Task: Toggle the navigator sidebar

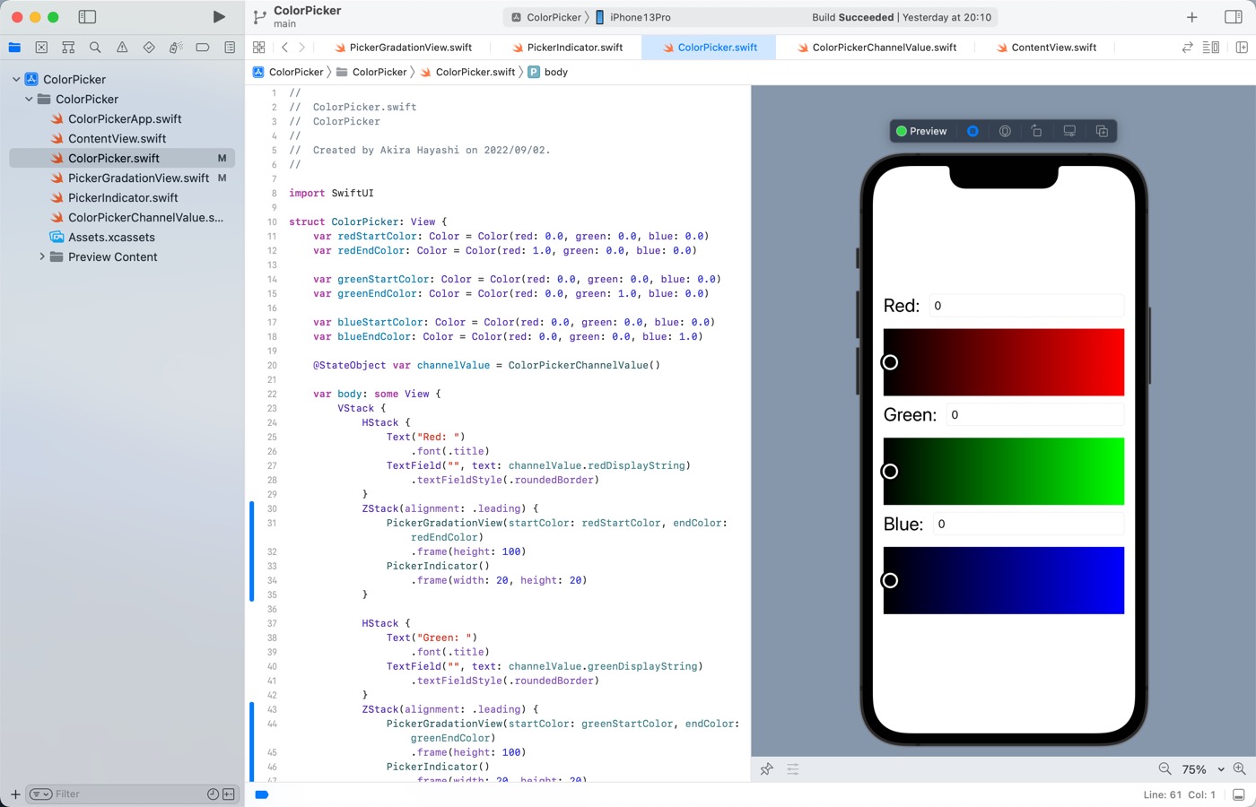Action: (x=87, y=17)
